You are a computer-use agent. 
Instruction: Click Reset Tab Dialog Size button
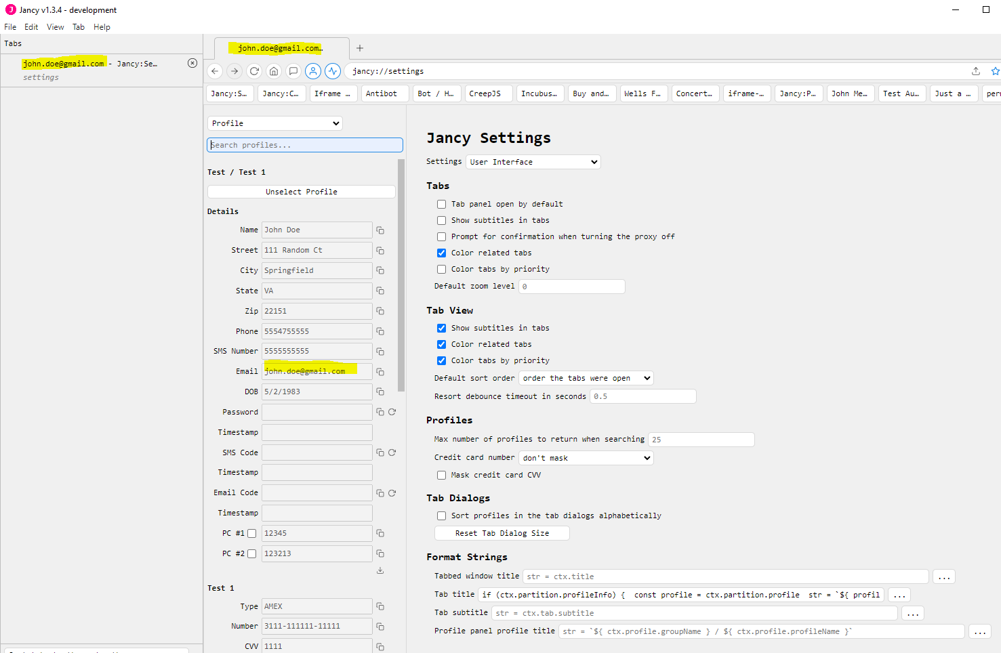(x=502, y=533)
